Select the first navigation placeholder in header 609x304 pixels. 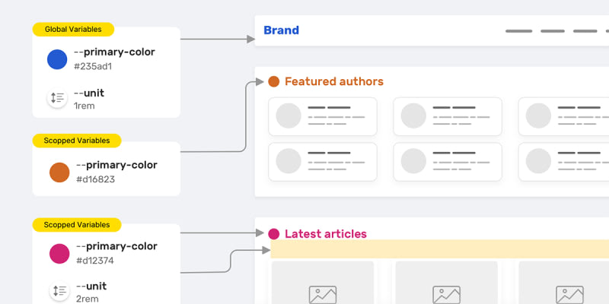(518, 31)
